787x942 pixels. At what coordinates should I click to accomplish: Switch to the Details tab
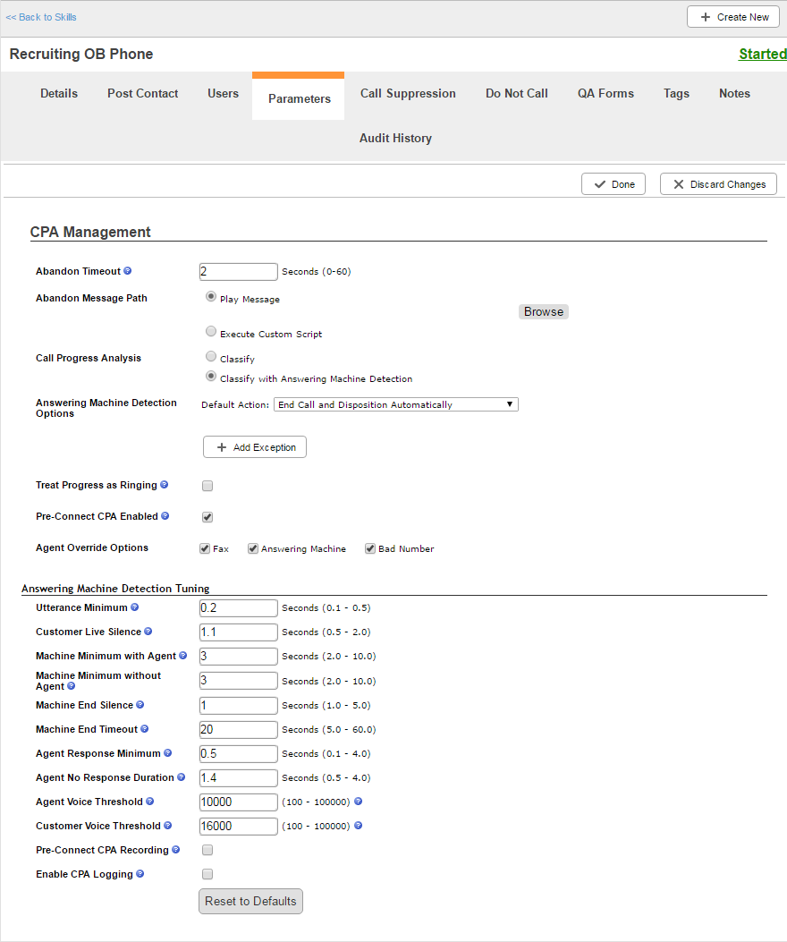tap(59, 93)
